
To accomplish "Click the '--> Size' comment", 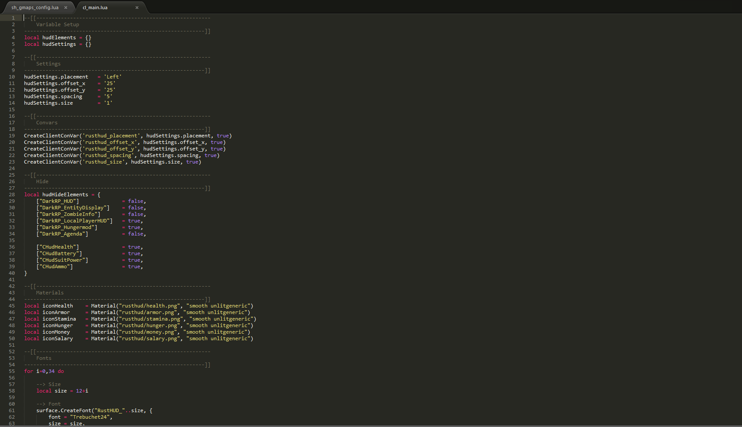I will pos(49,384).
